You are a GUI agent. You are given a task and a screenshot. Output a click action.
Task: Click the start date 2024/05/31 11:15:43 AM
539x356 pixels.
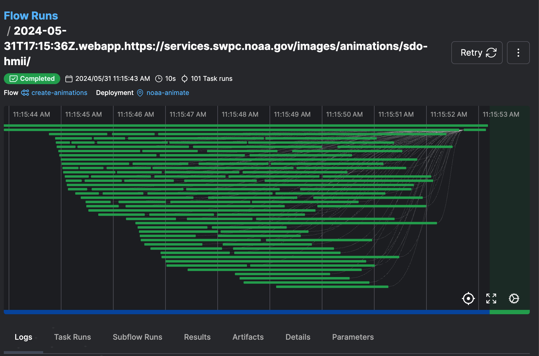(x=113, y=79)
